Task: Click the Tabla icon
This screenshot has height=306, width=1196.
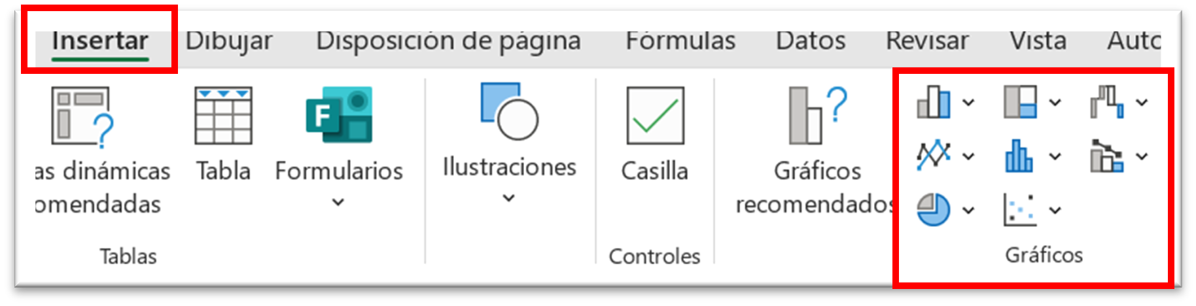Action: coord(223,134)
